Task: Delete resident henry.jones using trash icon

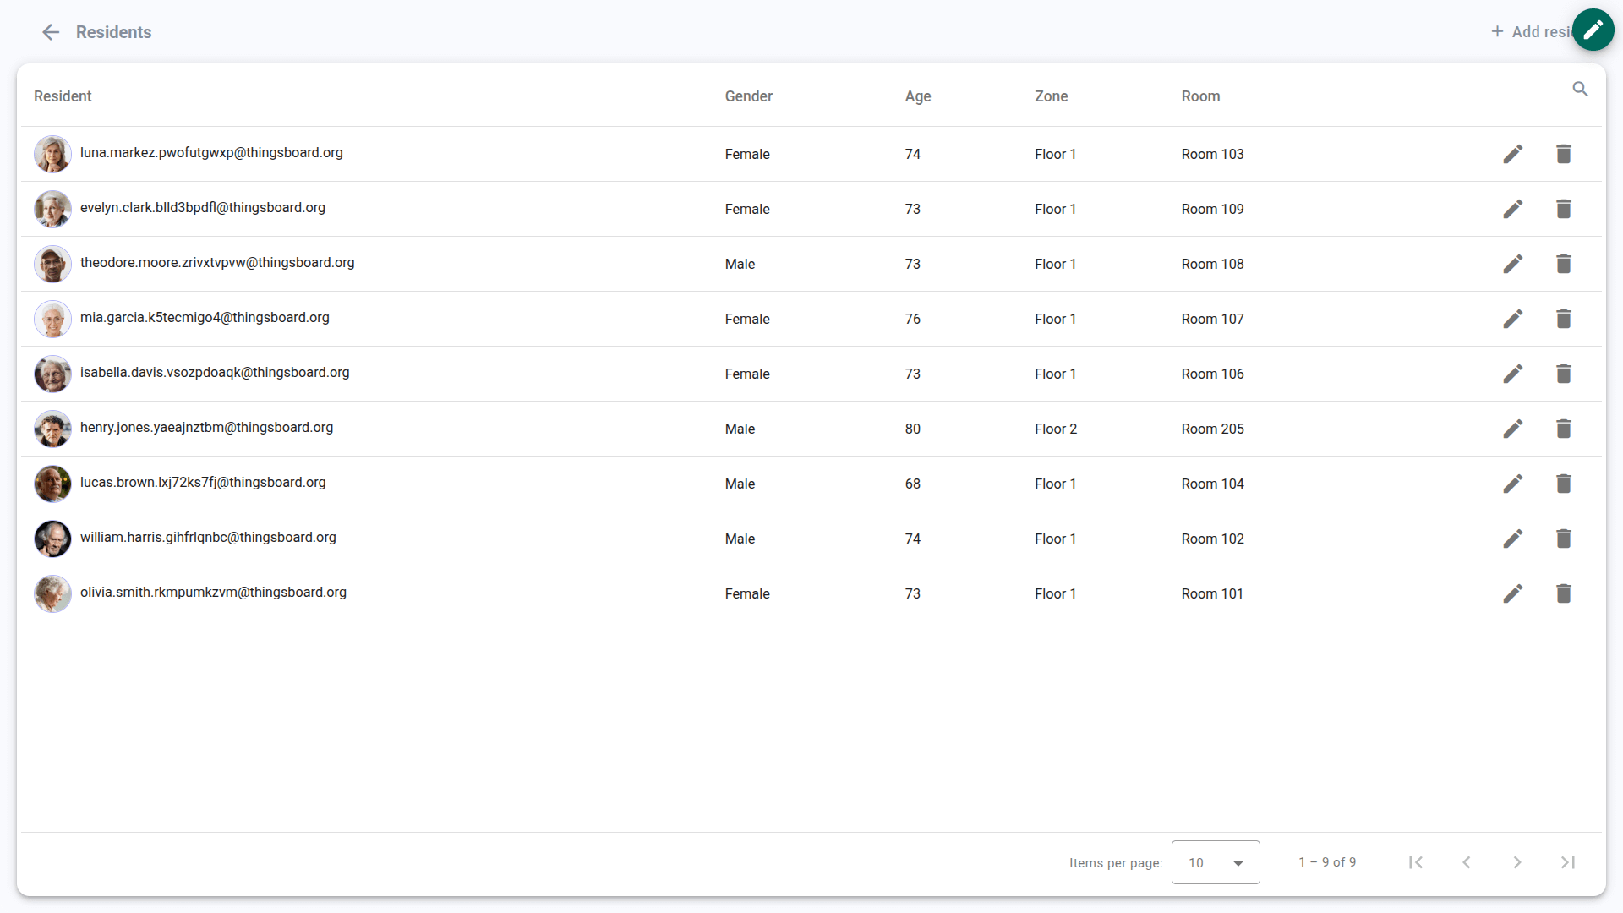Action: tap(1563, 429)
